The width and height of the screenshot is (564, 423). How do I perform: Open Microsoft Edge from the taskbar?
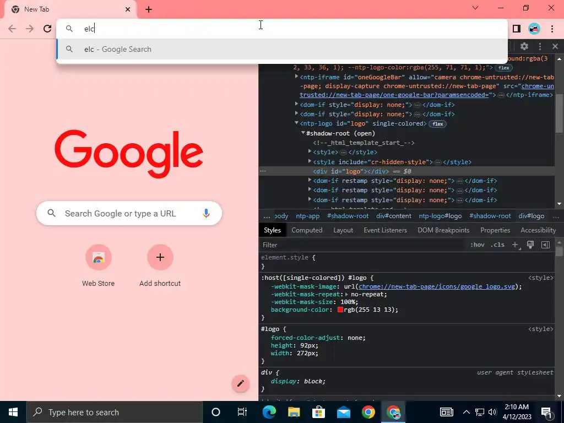tap(269, 412)
